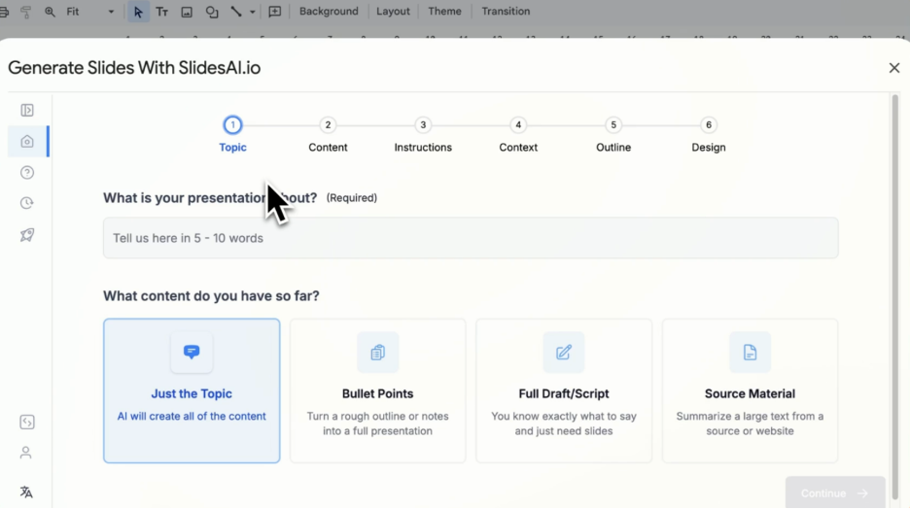
Task: Go to step 6 Design
Action: [709, 134]
